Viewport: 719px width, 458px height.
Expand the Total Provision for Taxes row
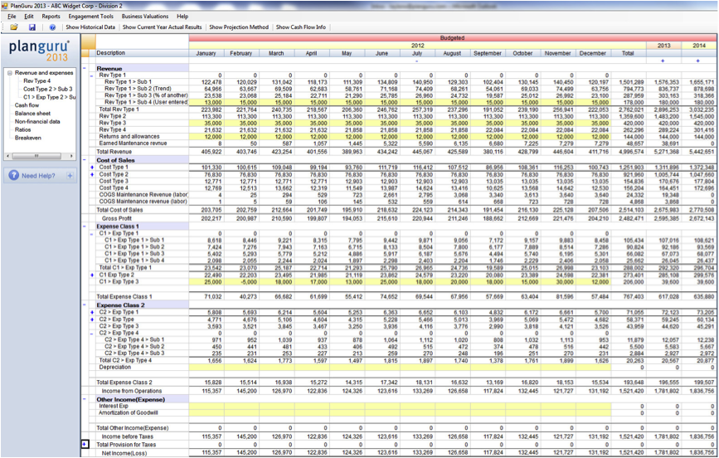tap(85, 445)
